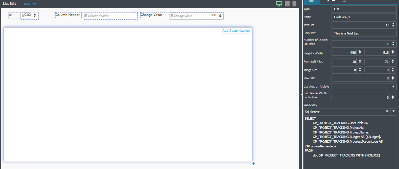Select the ID label element

[14, 15]
